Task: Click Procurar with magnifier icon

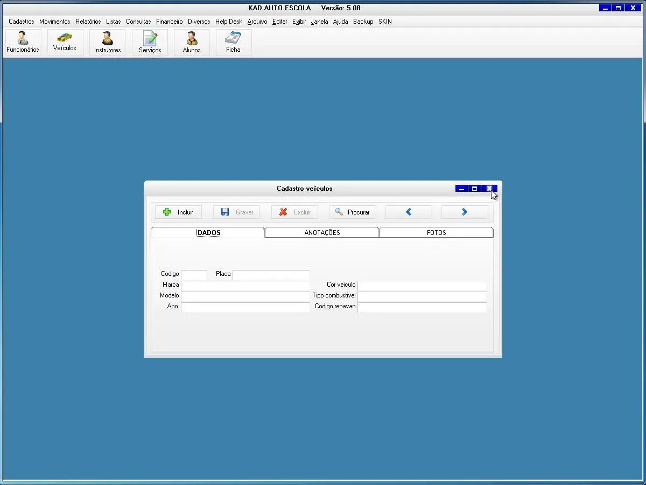Action: pos(353,212)
